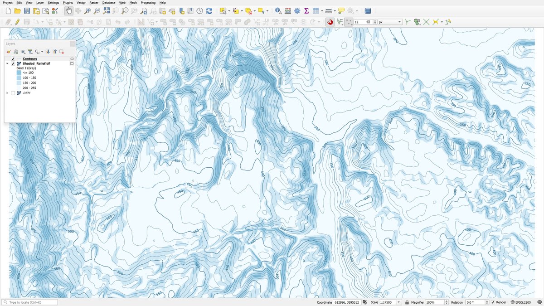The height and width of the screenshot is (306, 544).
Task: Click the Refresh map icon
Action: click(209, 11)
